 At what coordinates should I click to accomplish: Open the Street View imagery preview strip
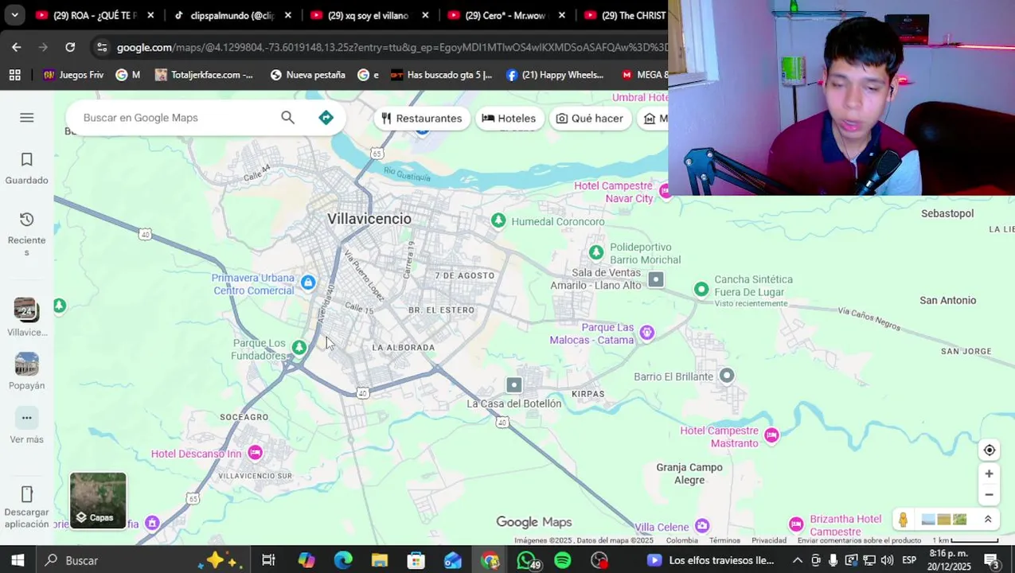pyautogui.click(x=943, y=520)
